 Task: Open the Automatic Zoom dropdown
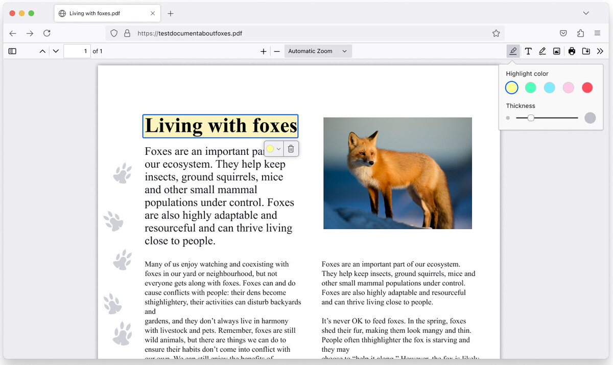tap(318, 51)
